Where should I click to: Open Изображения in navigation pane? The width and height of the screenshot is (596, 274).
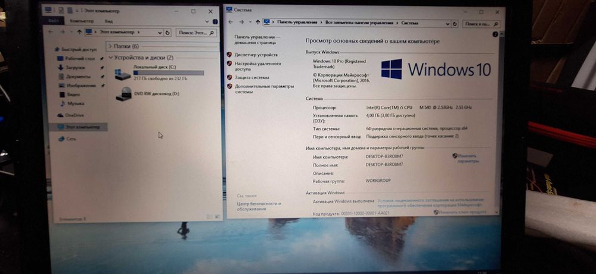point(81,86)
